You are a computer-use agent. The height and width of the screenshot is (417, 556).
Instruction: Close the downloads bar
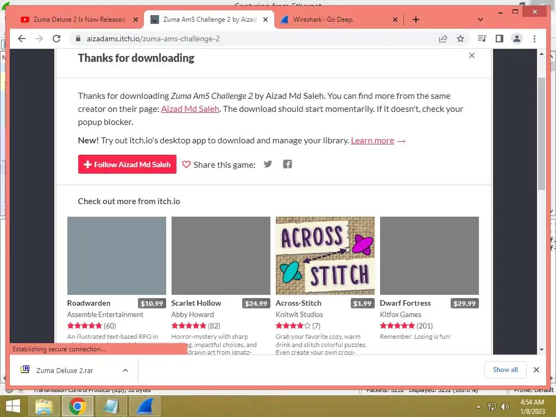[536, 370]
